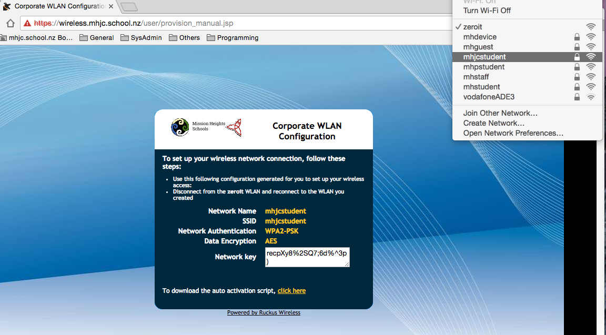Screen dimensions: 606x335
Task: Expand the Programming bookmarks folder
Action: [x=232, y=38]
